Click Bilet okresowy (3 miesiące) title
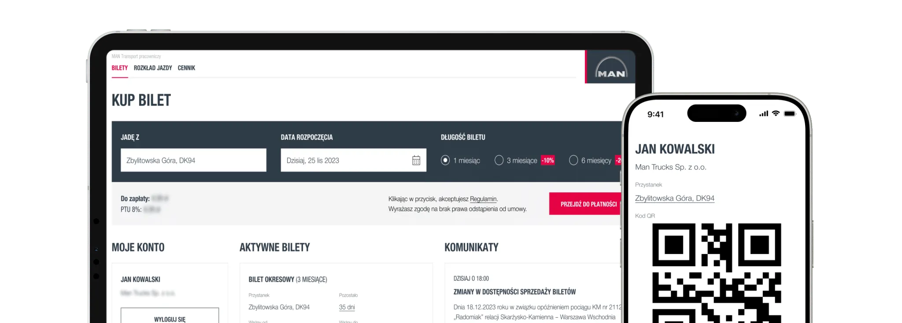This screenshot has width=902, height=323. 288,279
